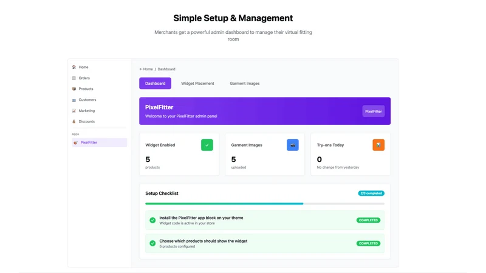Click 'Widget code is active in your store'
The width and height of the screenshot is (486, 273).
click(187, 223)
